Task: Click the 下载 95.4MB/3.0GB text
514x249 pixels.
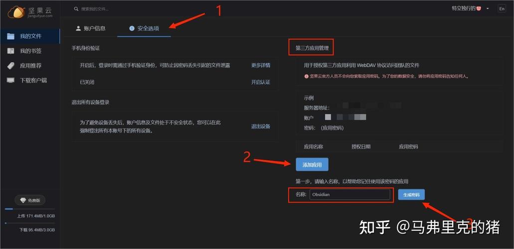Action: pyautogui.click(x=37, y=230)
